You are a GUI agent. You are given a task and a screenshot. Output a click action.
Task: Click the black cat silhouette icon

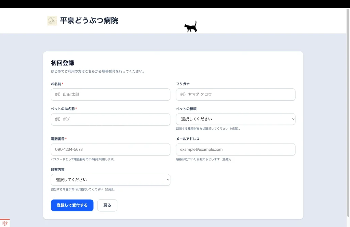(191, 27)
